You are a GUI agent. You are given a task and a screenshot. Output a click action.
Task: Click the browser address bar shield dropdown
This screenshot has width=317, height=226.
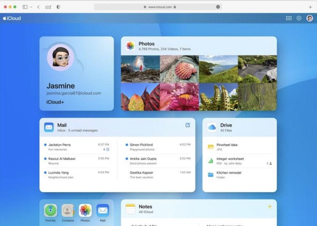point(217,7)
